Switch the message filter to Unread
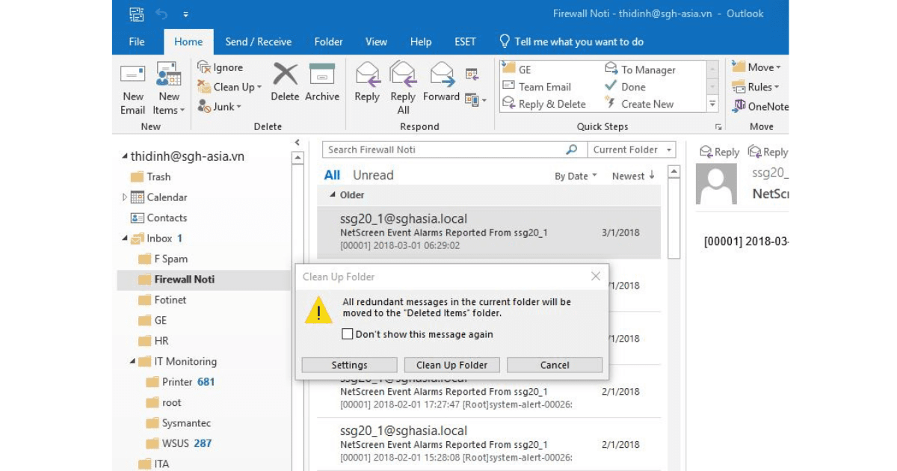897x471 pixels. pyautogui.click(x=372, y=175)
